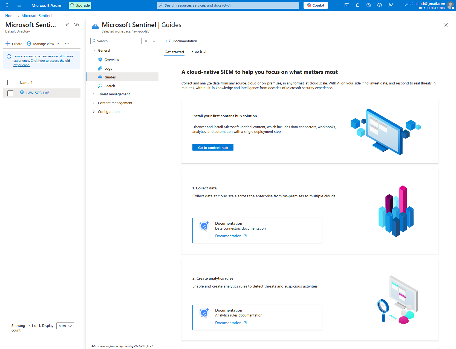Screen dimensions: 456x349
Task: Open the portal settings gear
Action: [369, 5]
